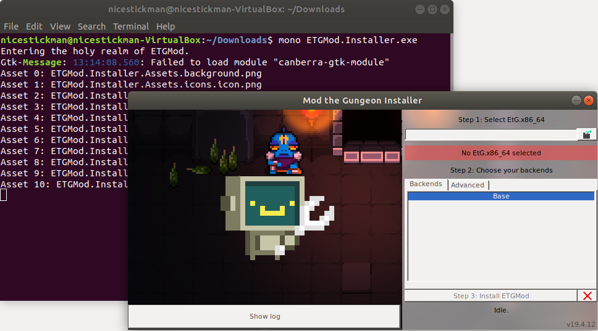
Task: Open Search menu in terminal
Action: (x=91, y=27)
